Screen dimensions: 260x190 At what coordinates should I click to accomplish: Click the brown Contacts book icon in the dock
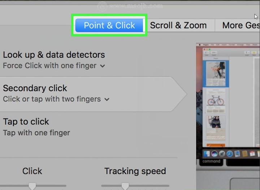[245, 154]
